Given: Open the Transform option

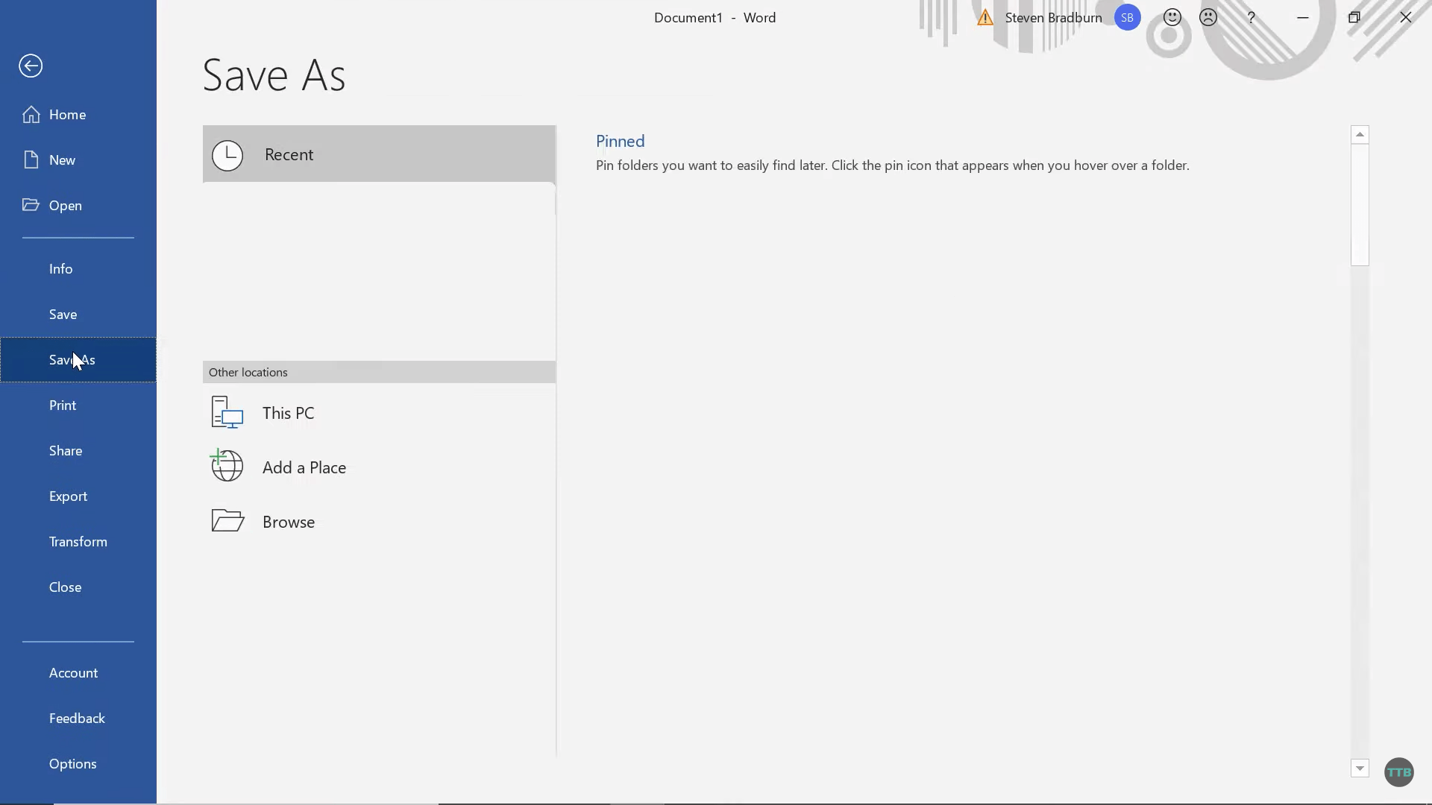Looking at the screenshot, I should click(78, 542).
